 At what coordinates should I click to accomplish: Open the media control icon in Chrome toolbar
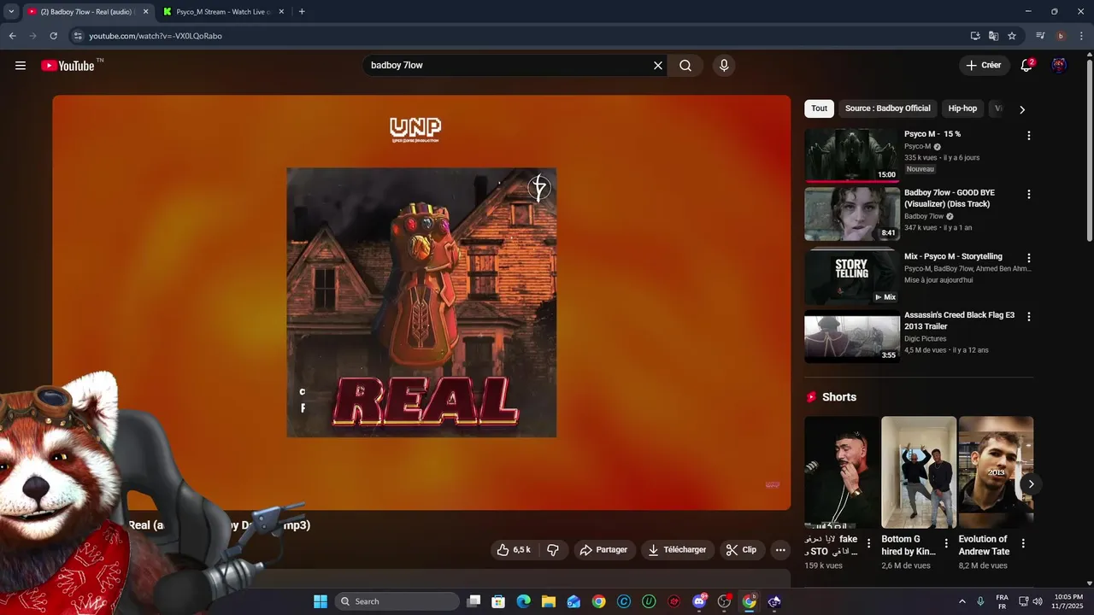tap(1040, 36)
